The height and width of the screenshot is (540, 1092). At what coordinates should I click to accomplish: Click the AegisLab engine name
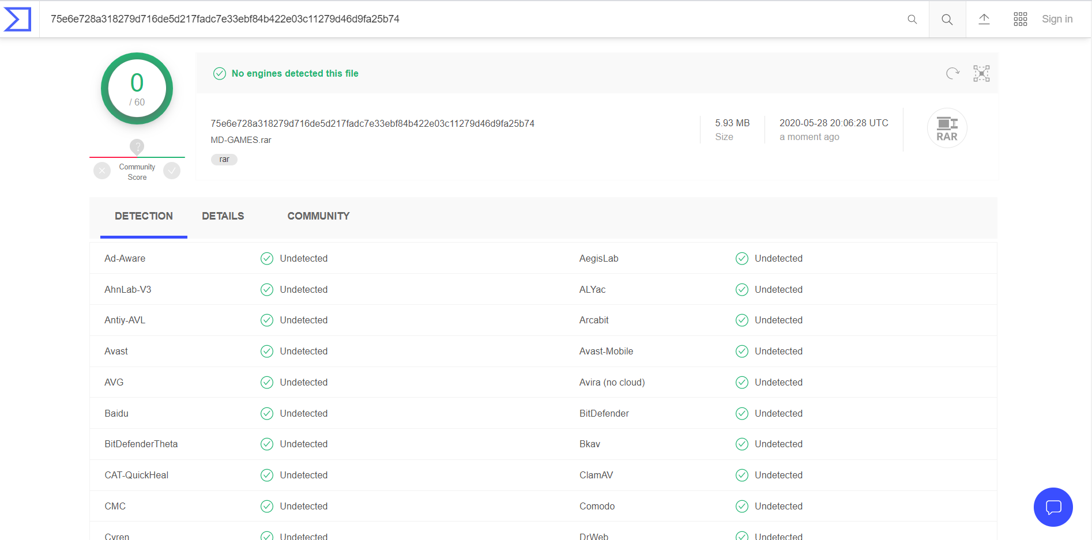point(599,258)
